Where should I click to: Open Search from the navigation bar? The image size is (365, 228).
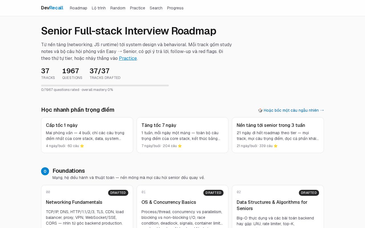(x=156, y=8)
